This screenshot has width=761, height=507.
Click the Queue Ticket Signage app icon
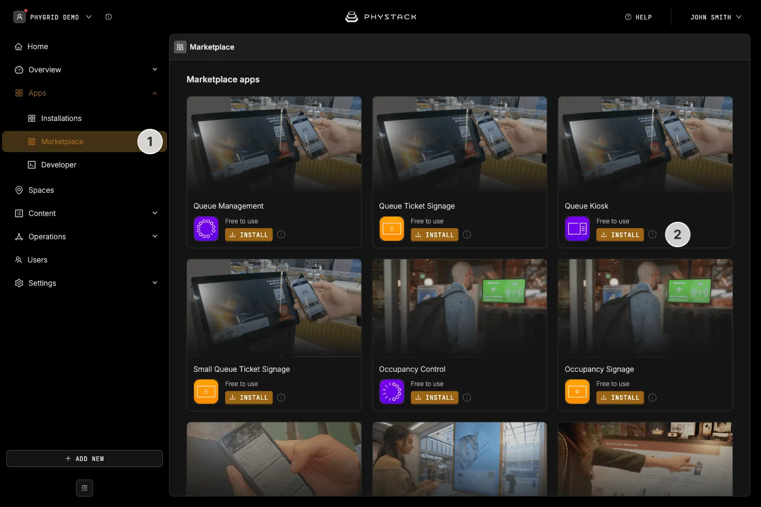click(x=392, y=229)
